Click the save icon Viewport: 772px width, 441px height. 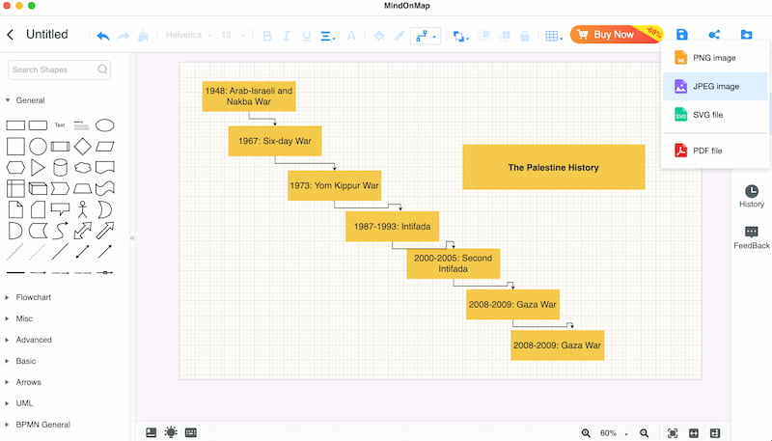coord(682,35)
